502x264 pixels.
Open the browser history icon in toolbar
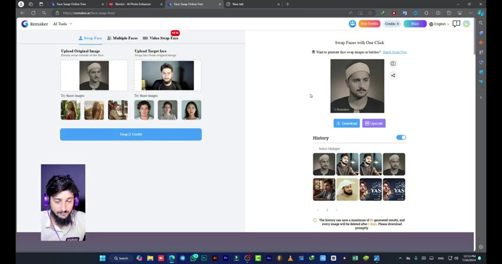(x=449, y=13)
